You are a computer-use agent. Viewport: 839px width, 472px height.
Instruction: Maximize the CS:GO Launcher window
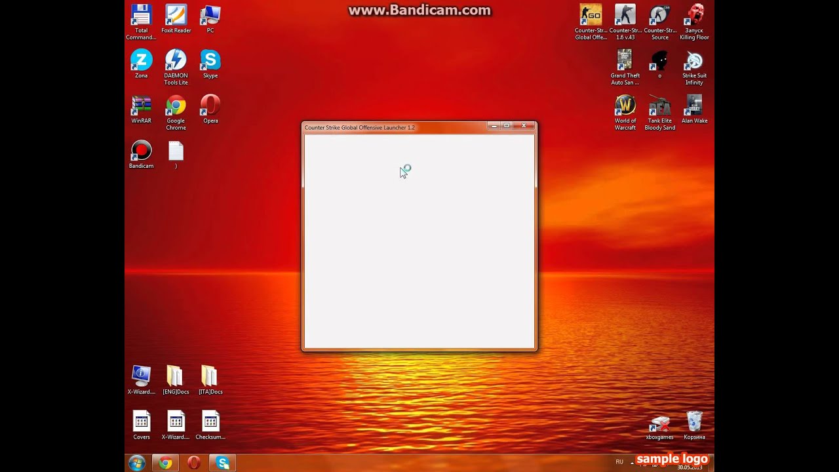point(507,126)
